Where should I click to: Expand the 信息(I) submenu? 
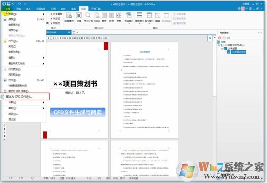pyautogui.click(x=24, y=58)
